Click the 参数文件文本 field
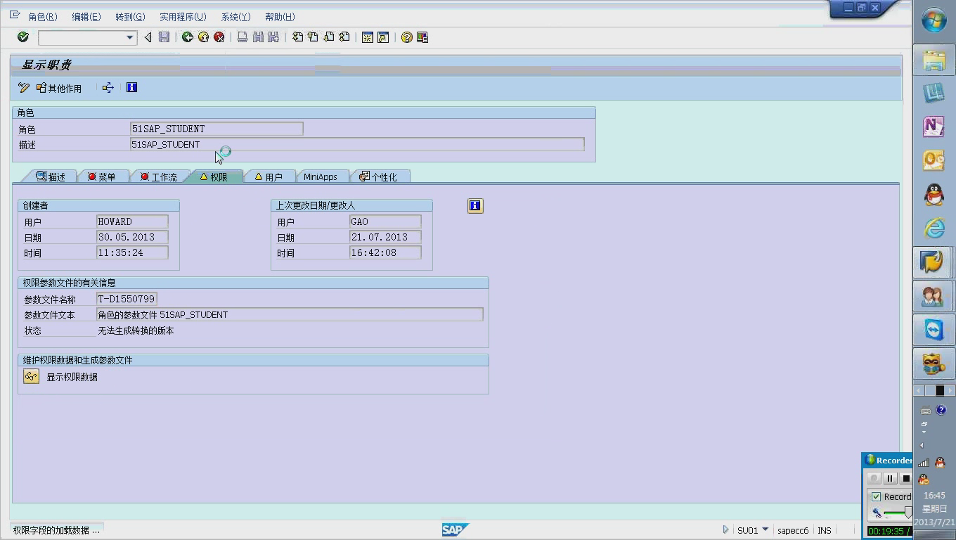The width and height of the screenshot is (956, 540). pos(290,314)
